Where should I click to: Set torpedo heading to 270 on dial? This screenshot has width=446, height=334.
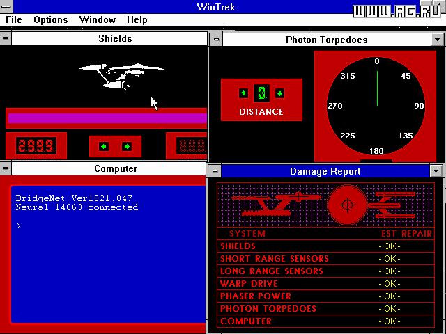pos(335,106)
